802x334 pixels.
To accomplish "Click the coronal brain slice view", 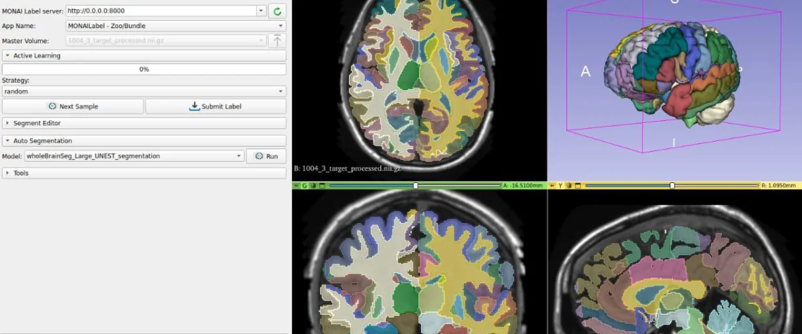I will (420, 262).
